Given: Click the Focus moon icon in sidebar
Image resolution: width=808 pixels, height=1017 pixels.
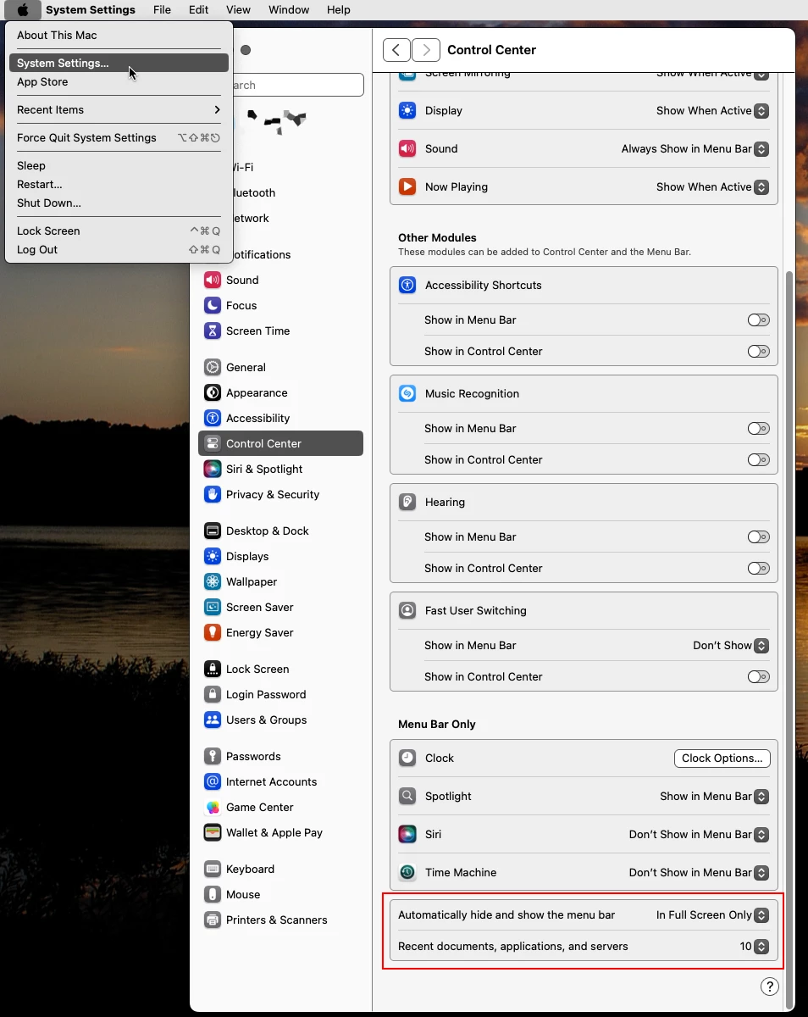Looking at the screenshot, I should (213, 305).
